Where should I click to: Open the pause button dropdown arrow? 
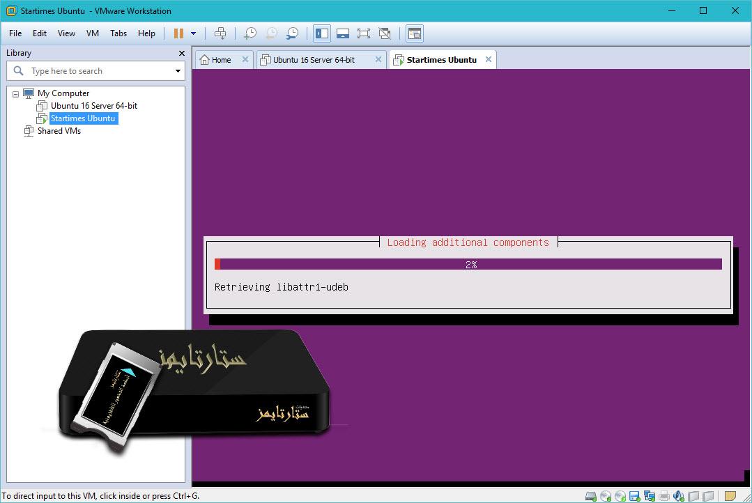192,33
